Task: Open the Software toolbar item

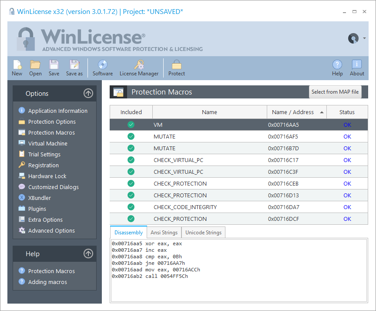Action: (103, 68)
